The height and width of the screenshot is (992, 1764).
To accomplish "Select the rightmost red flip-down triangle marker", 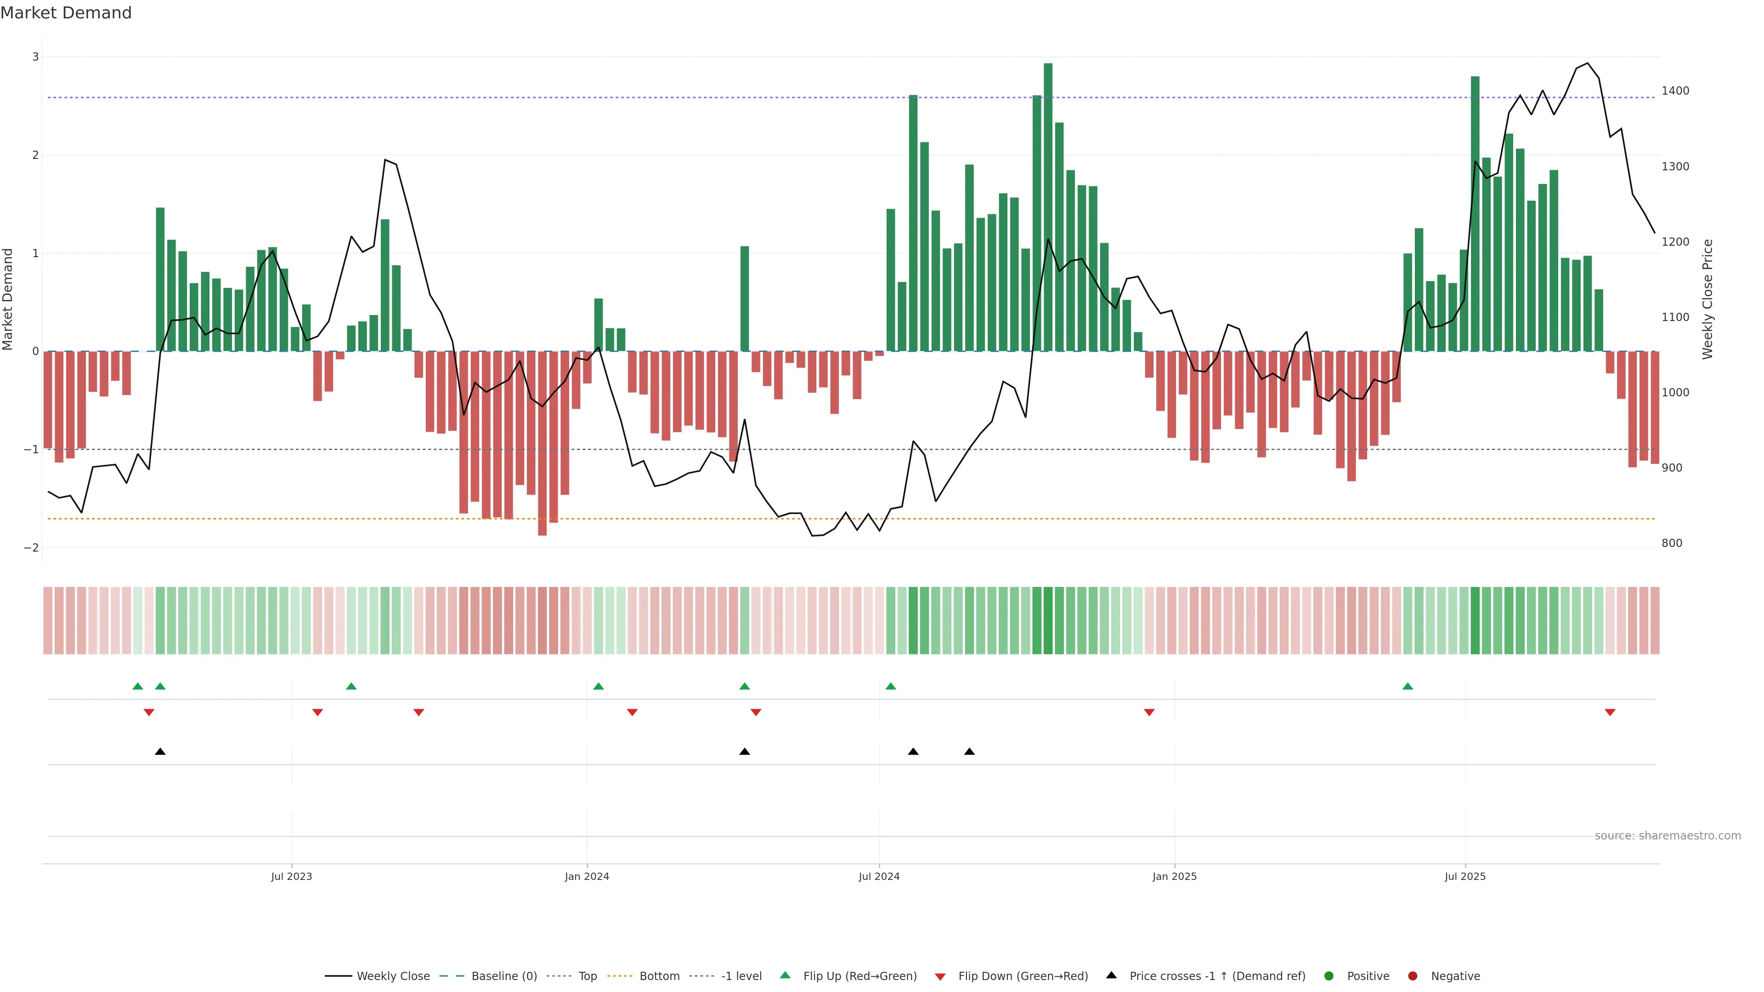I will coord(1610,713).
